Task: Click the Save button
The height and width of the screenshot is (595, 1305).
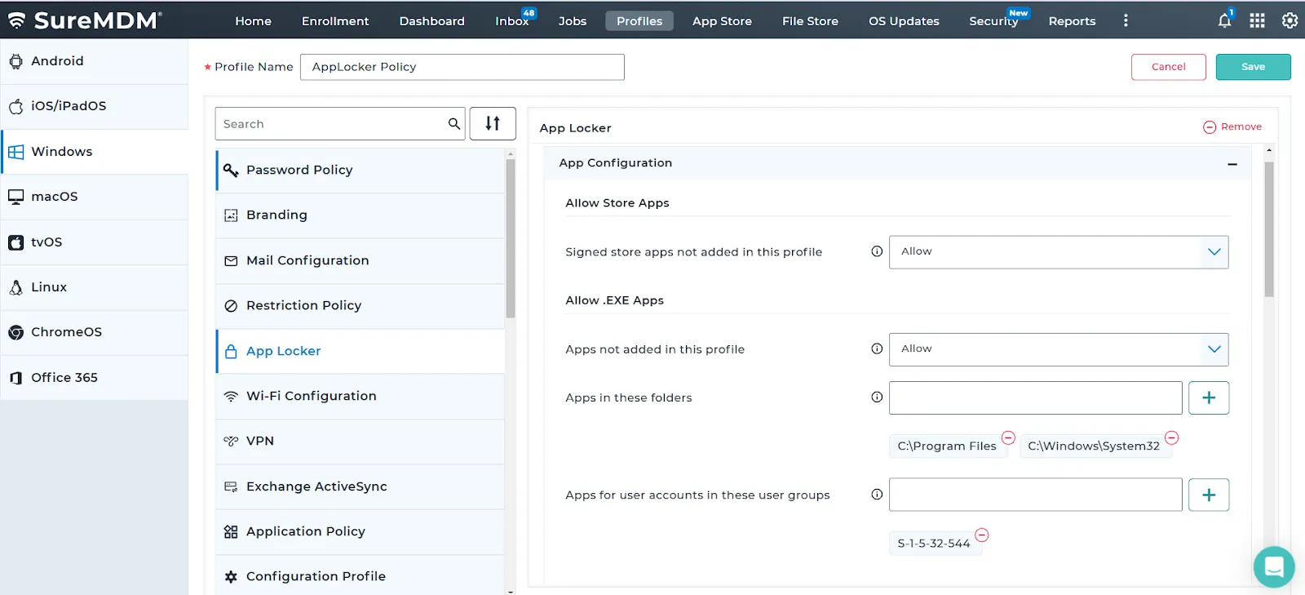Action: point(1253,67)
